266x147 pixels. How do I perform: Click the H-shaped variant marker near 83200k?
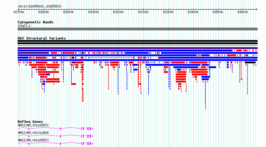tap(148, 70)
